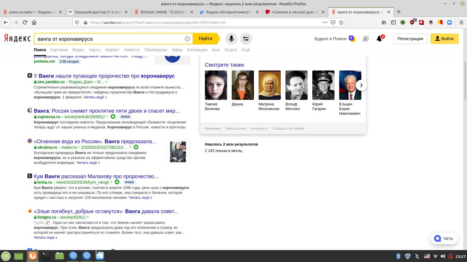Image resolution: width=467 pixels, height=262 pixels.
Task: Switch to Новости search tab
Action: [x=132, y=50]
